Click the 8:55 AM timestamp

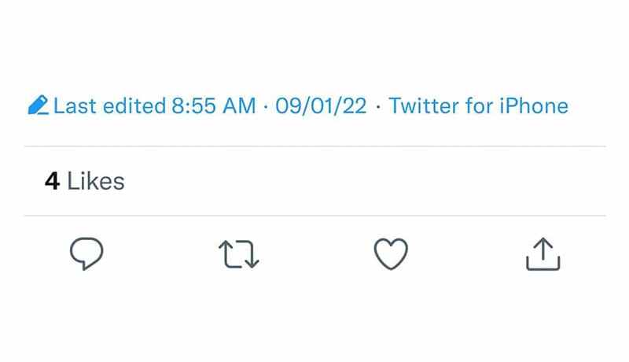[x=214, y=105]
